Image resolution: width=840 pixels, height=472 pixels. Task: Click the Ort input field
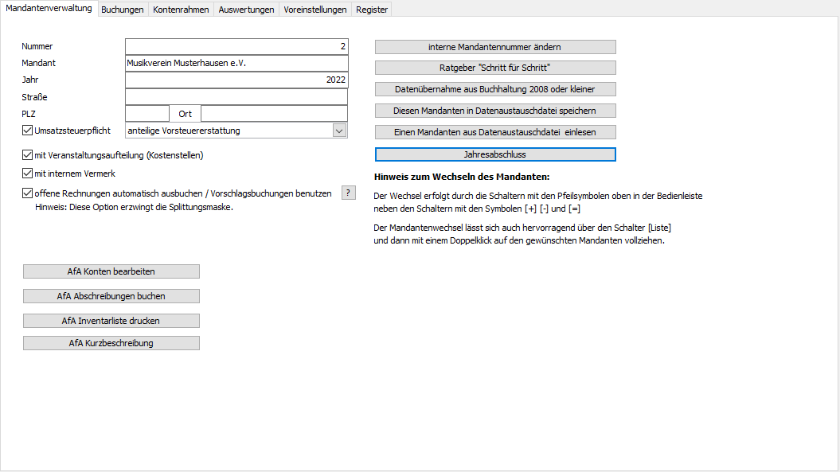point(274,114)
